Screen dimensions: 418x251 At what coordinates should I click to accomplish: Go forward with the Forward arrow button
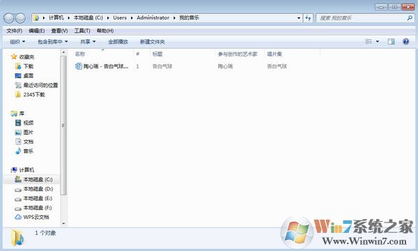tap(20, 18)
